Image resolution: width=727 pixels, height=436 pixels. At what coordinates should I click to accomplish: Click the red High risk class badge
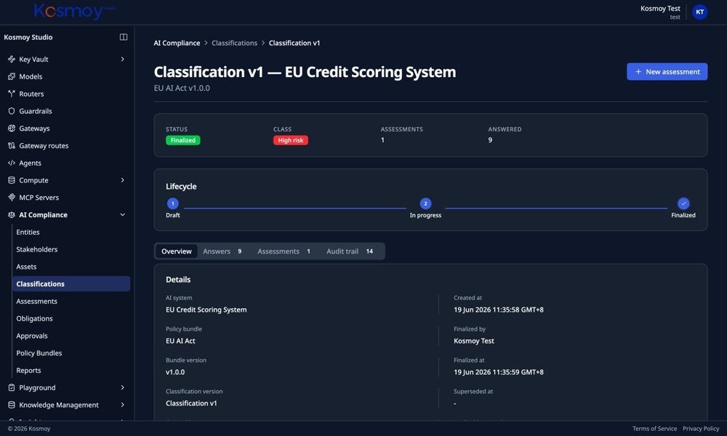coord(290,140)
